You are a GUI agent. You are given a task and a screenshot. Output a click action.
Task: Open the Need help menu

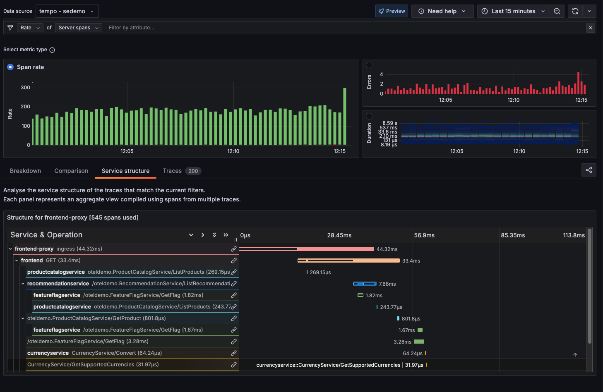tap(442, 11)
